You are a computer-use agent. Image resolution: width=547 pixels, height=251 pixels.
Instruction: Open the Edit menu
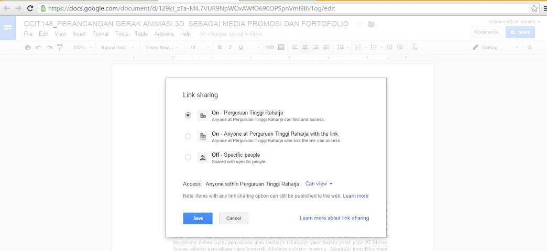[x=43, y=34]
